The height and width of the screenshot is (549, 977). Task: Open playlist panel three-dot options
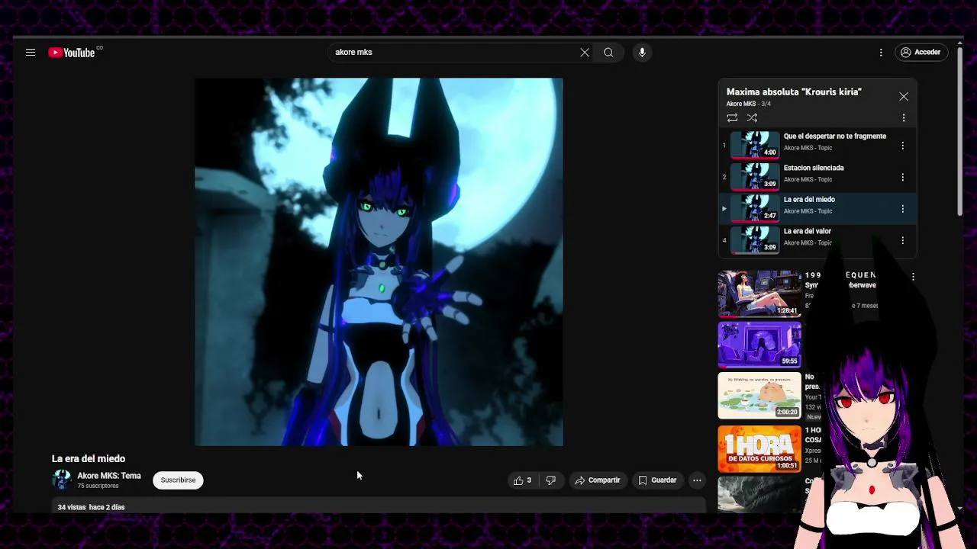904,117
